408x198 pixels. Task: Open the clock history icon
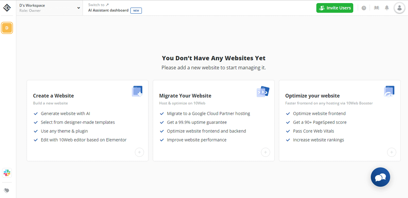[x=364, y=8]
